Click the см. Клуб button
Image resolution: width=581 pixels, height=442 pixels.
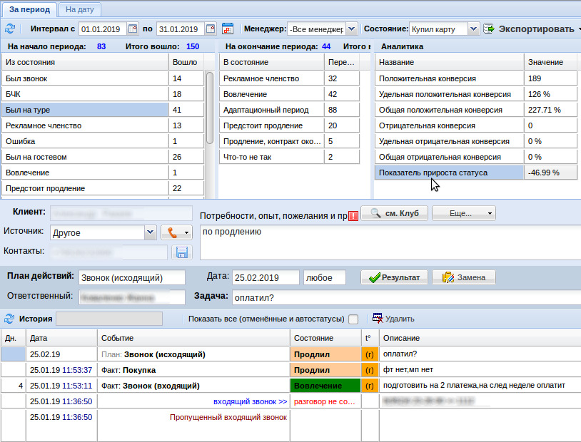point(394,213)
